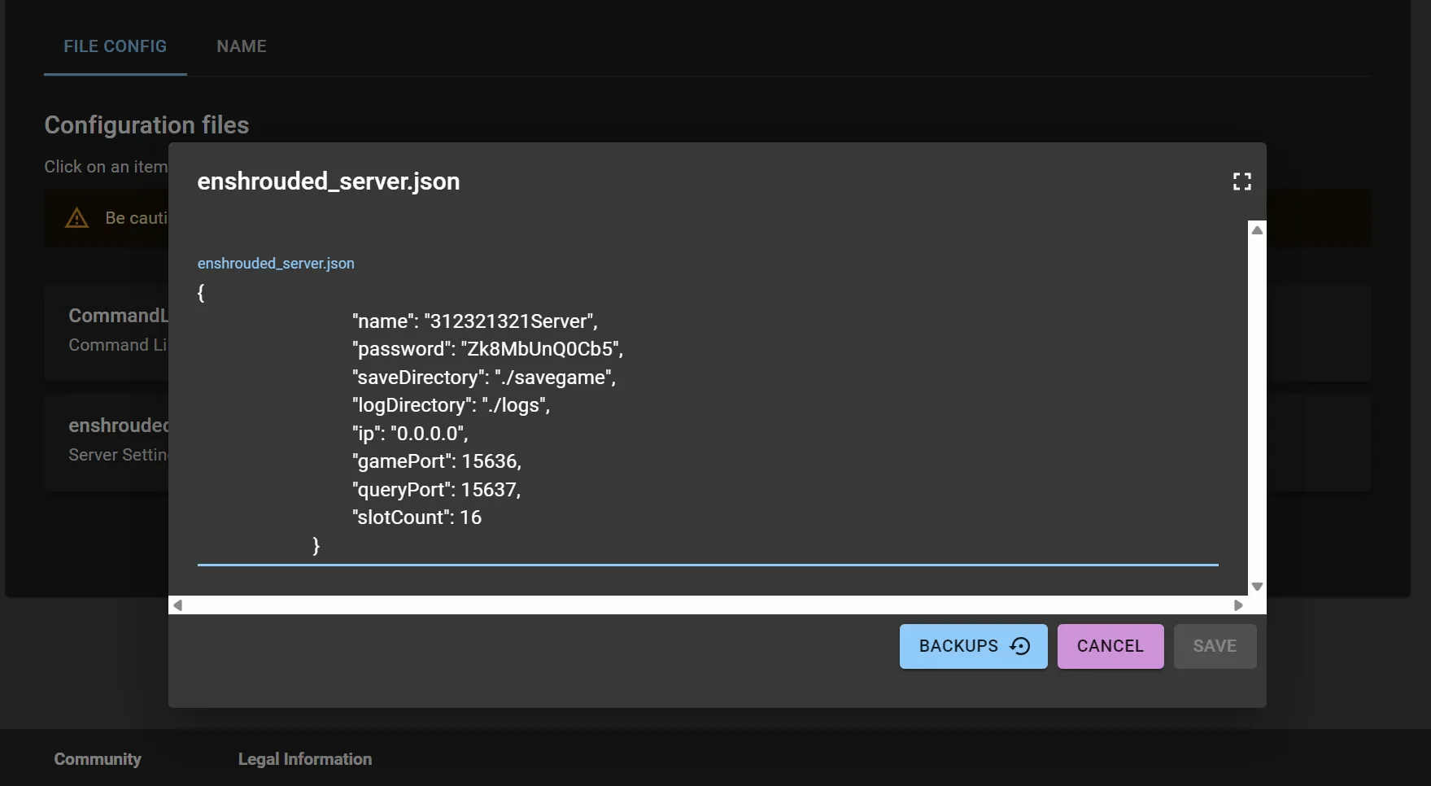Click the enshrouded_server.json field label
Viewport: 1431px width, 786px height.
(x=276, y=264)
